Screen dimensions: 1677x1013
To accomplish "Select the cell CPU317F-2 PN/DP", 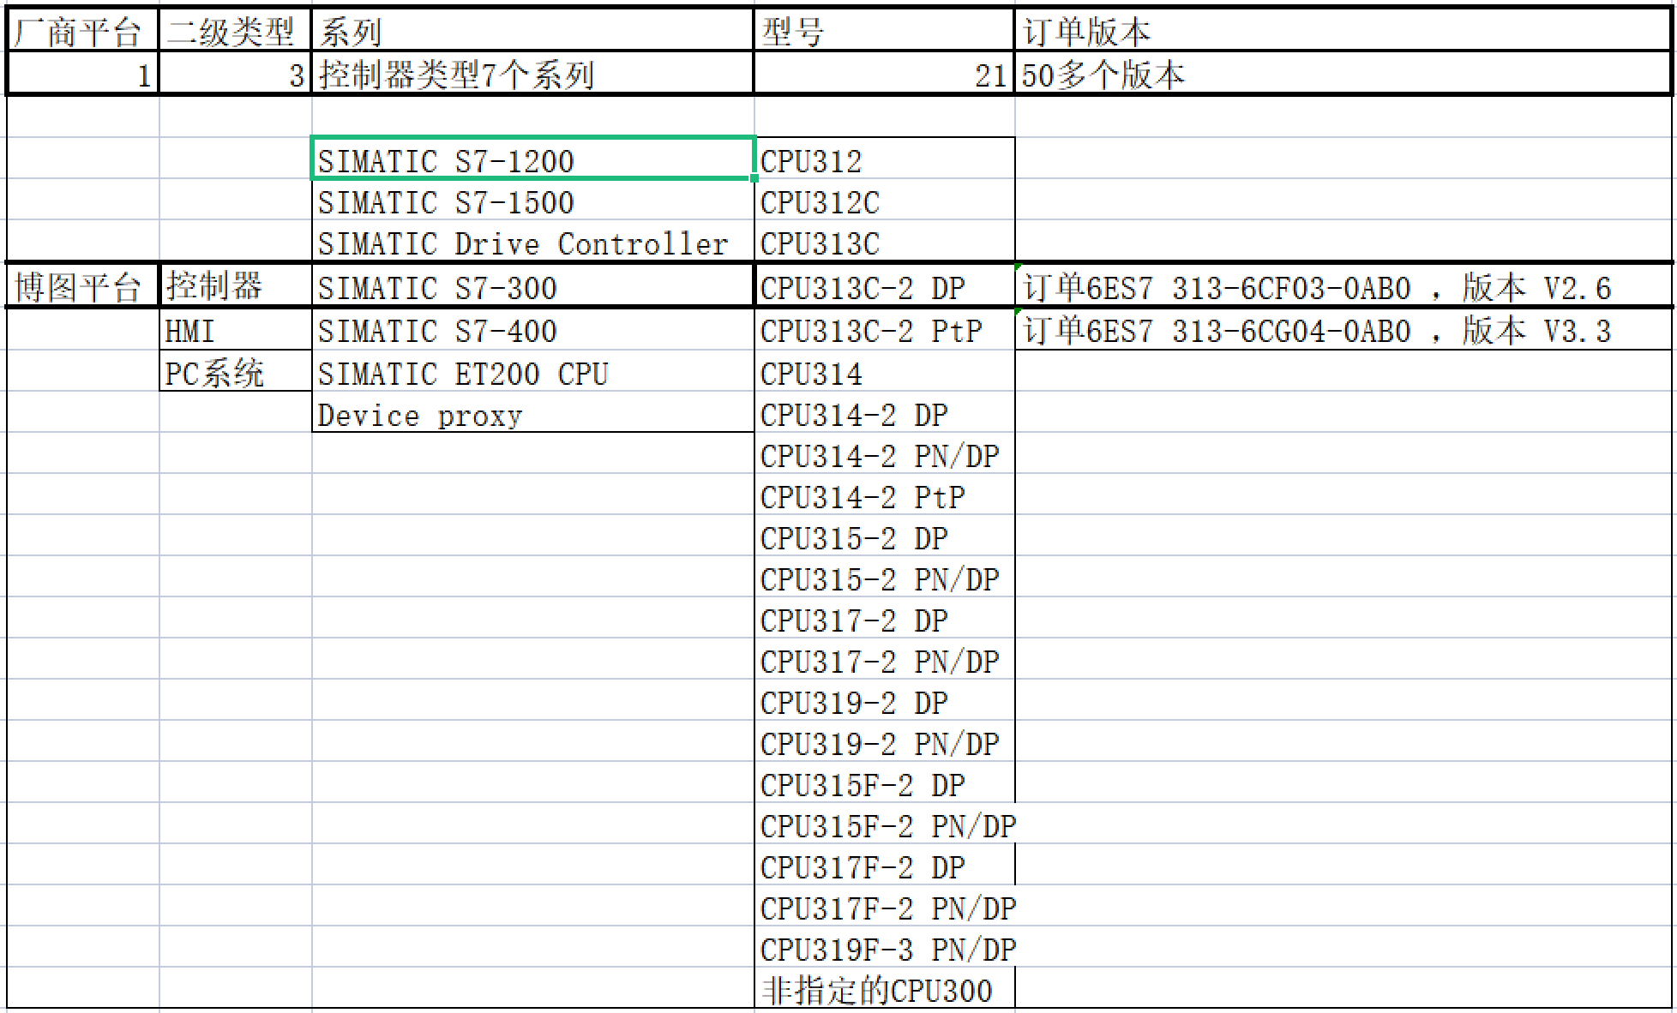I will click(x=884, y=906).
